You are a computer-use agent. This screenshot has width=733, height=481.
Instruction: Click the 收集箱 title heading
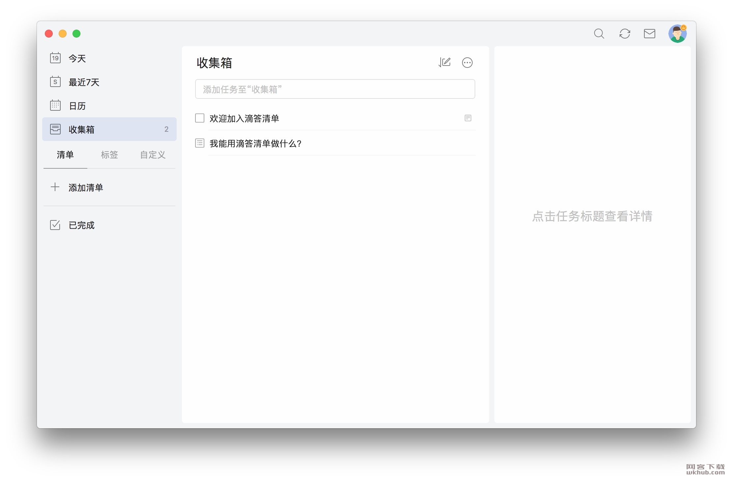point(214,63)
